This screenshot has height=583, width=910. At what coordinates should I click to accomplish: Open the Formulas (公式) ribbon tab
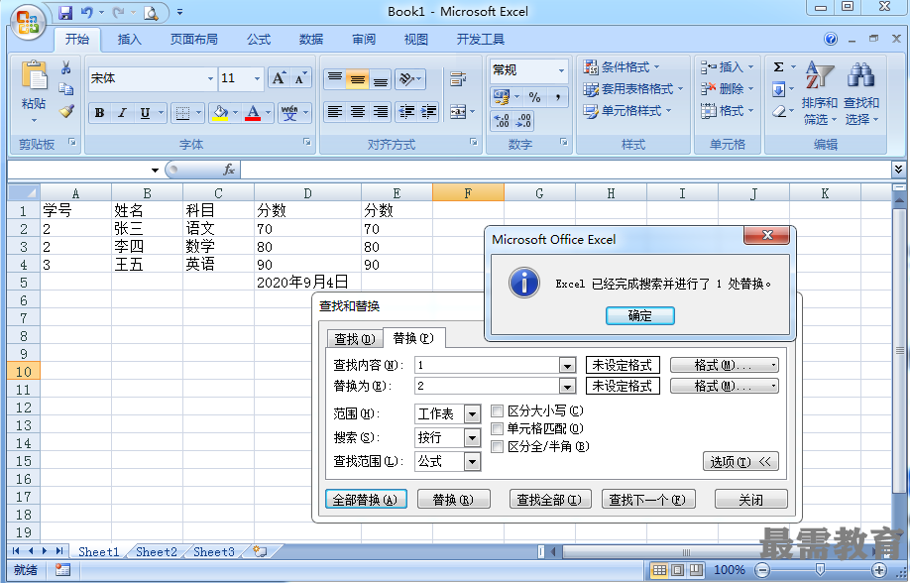[259, 40]
